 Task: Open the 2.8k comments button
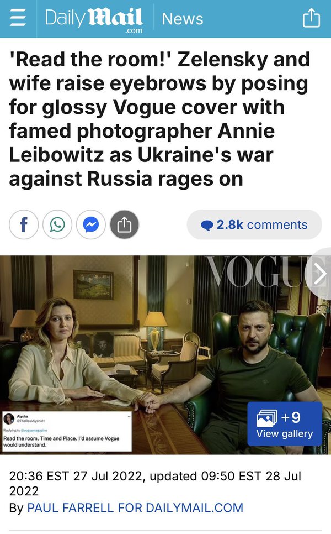click(x=254, y=225)
